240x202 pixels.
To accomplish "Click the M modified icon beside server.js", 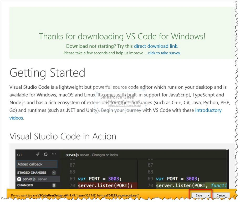I will point(19,179).
